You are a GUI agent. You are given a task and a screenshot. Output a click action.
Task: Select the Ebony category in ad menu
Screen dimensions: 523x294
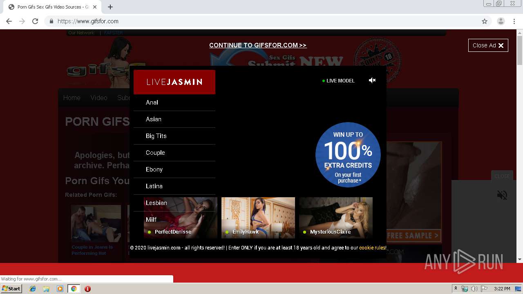tap(174, 169)
